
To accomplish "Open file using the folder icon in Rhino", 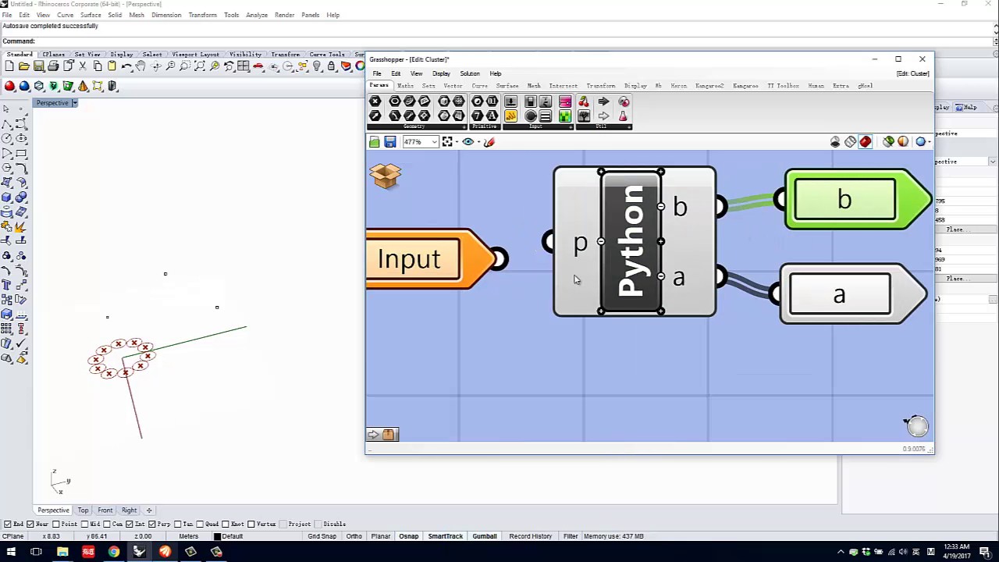I will pos(24,66).
